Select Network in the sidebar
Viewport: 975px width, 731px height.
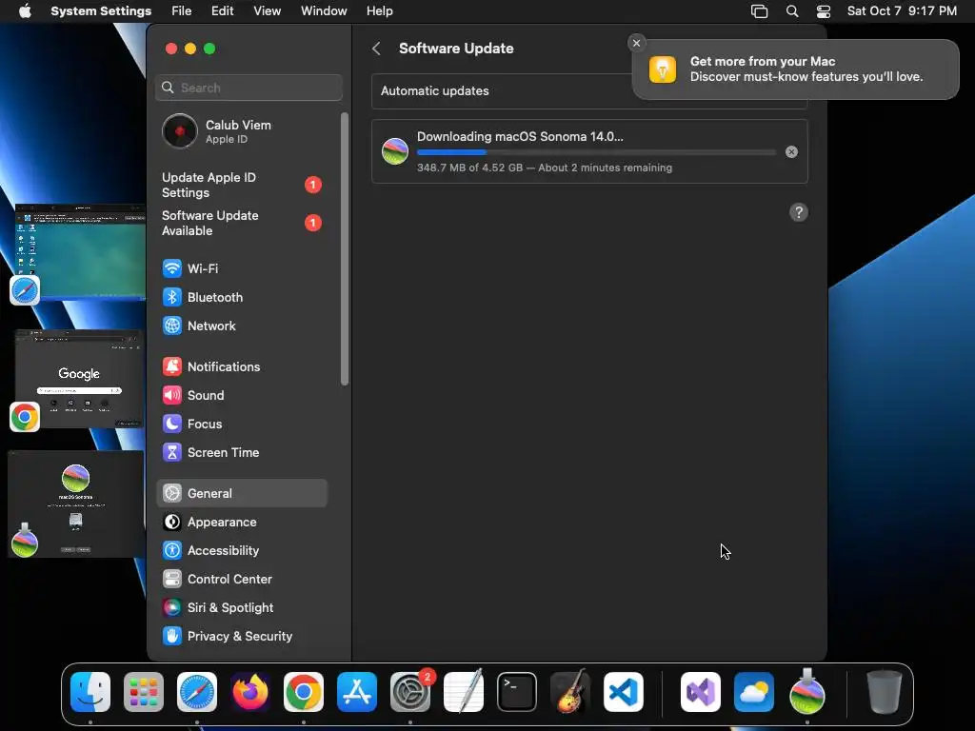coord(241,326)
